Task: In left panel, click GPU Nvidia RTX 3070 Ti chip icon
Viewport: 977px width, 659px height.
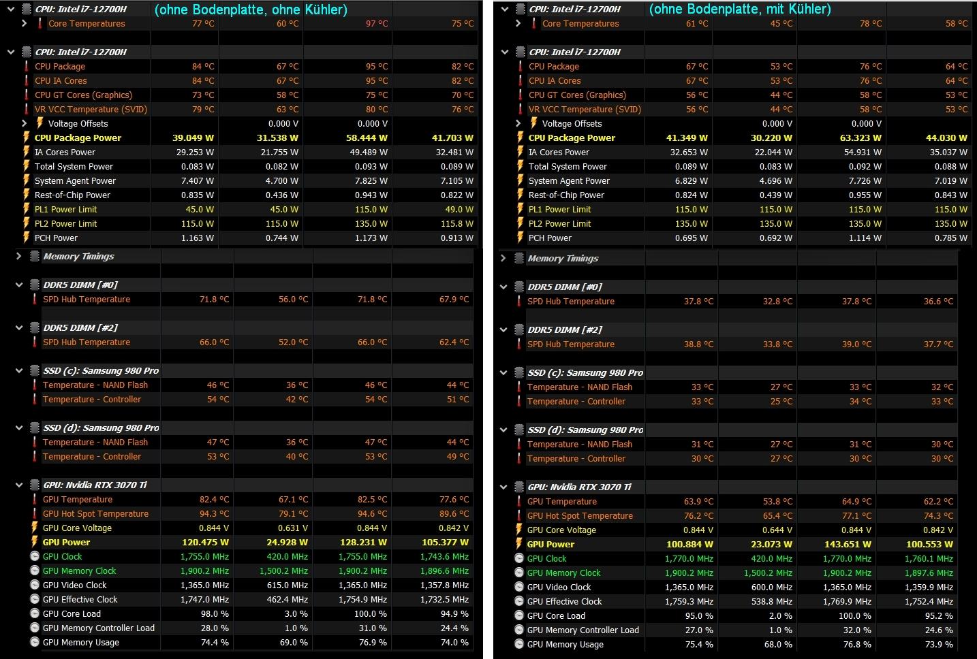Action: point(35,485)
